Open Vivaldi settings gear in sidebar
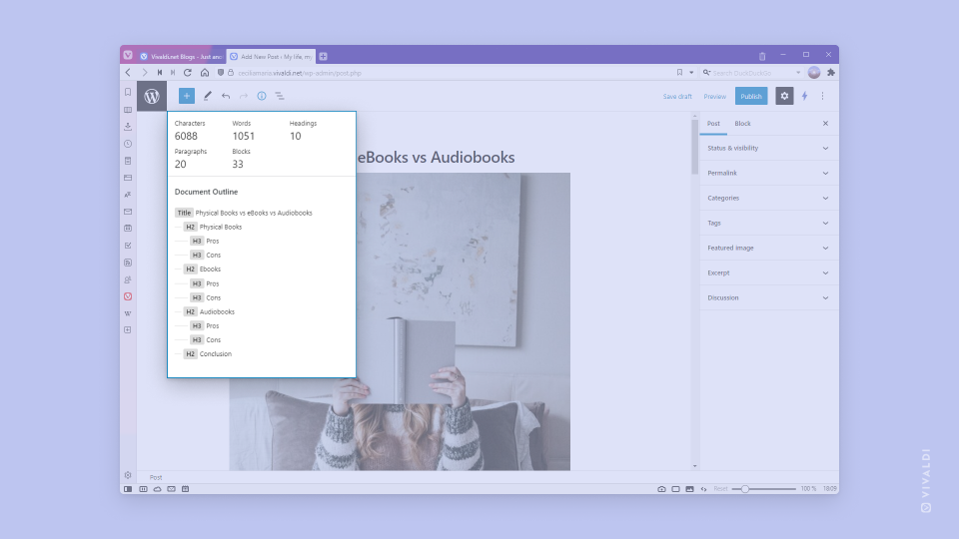Screen dimensions: 959x539 (x=128, y=475)
